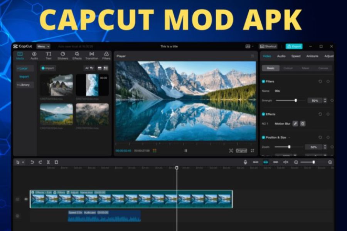This screenshot has height=231, width=347.
Task: Adjust the Strength value stepper arrows
Action: coord(325,100)
